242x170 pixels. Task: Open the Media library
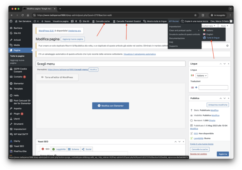(17, 45)
